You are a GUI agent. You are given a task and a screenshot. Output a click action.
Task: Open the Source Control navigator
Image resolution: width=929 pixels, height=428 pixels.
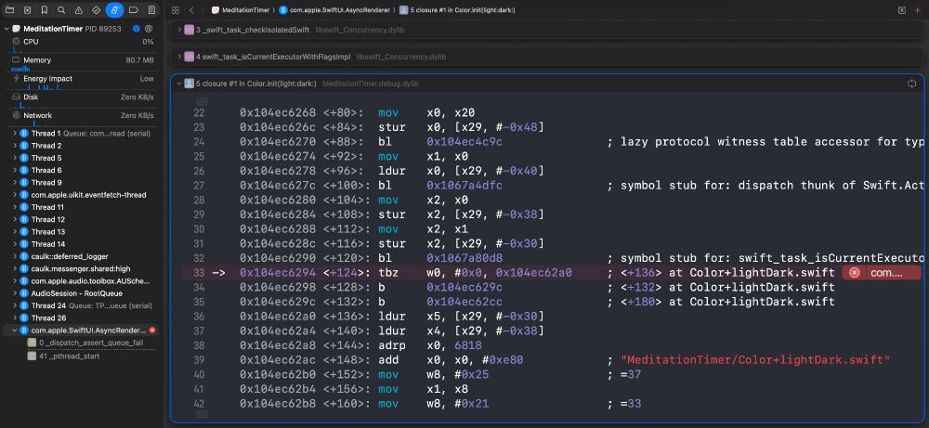point(27,10)
